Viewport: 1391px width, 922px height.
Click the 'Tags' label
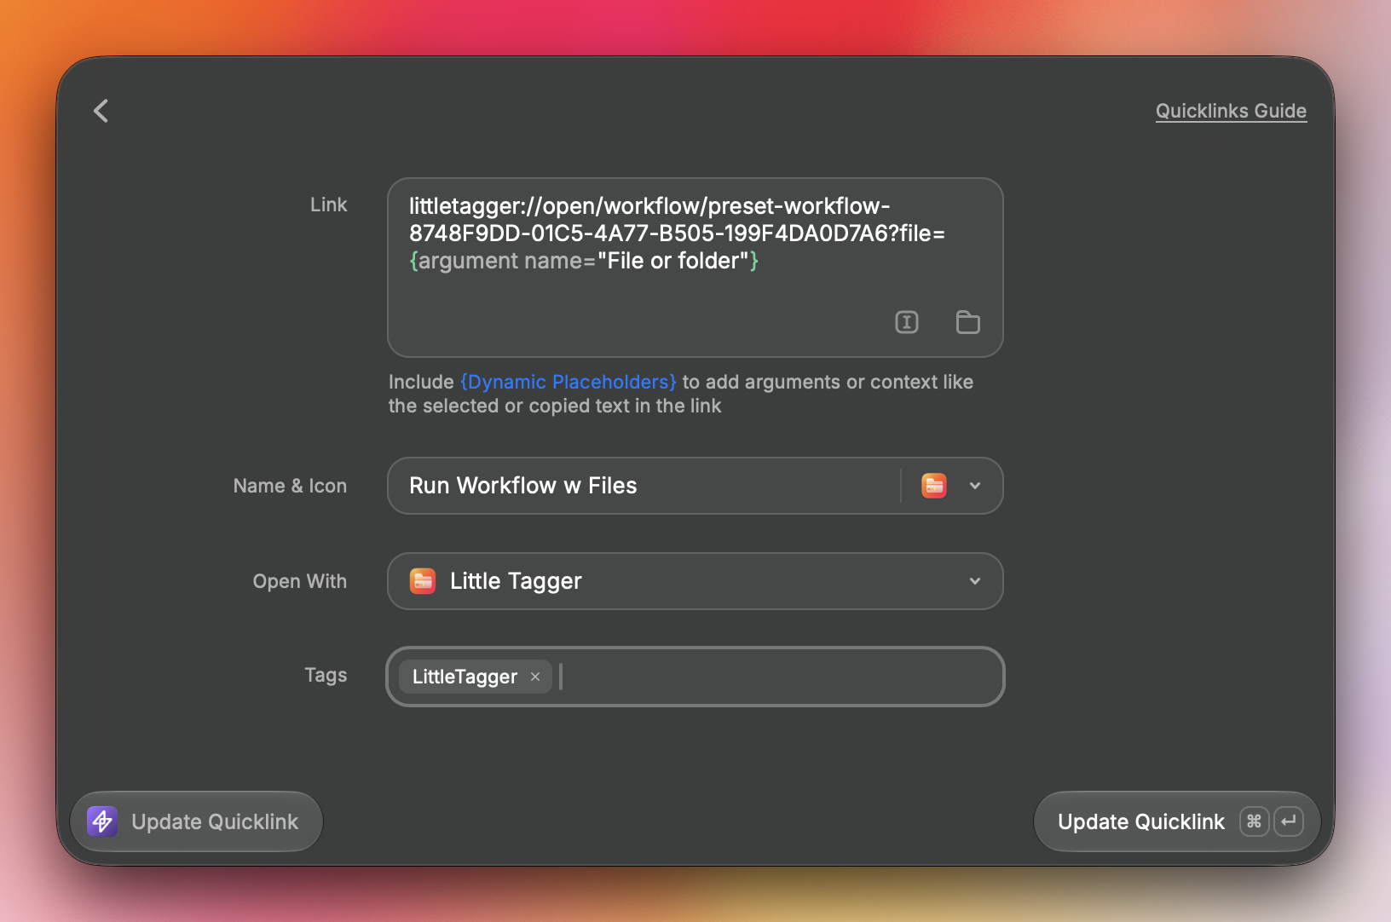(x=326, y=675)
